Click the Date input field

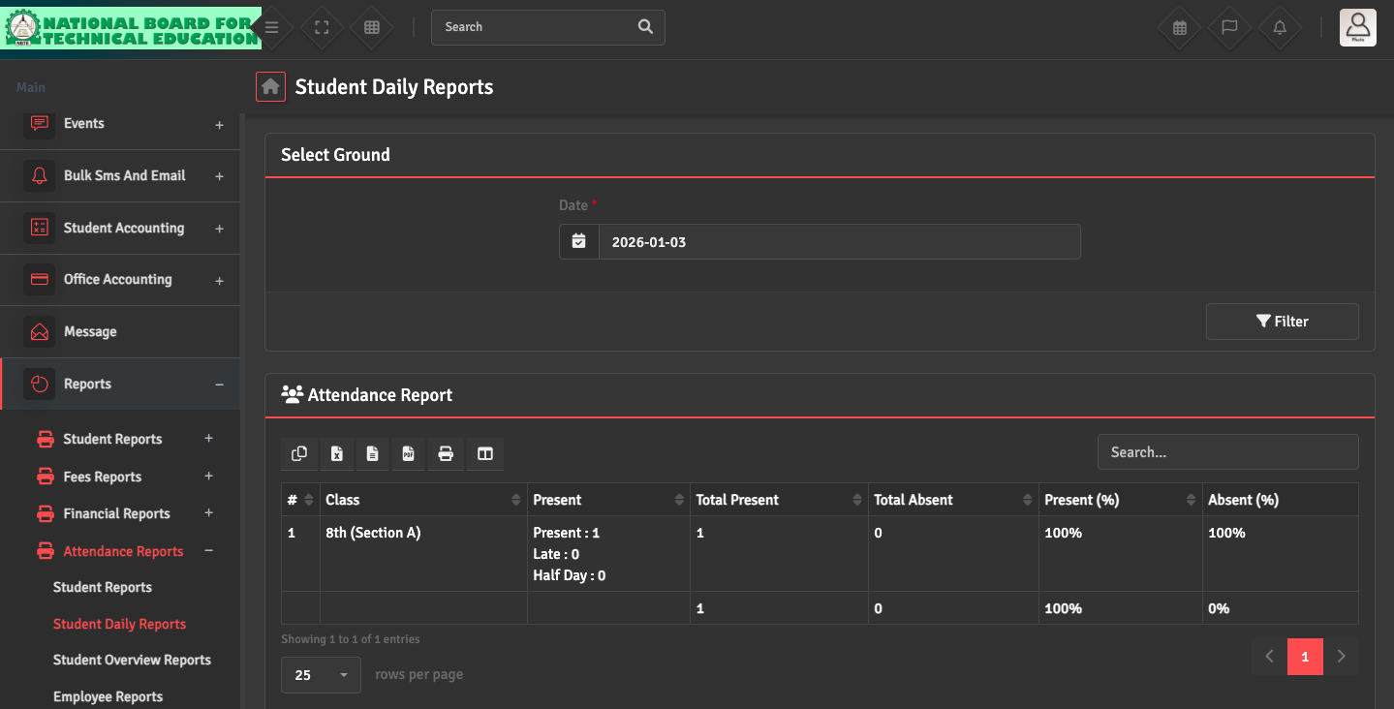pos(838,242)
